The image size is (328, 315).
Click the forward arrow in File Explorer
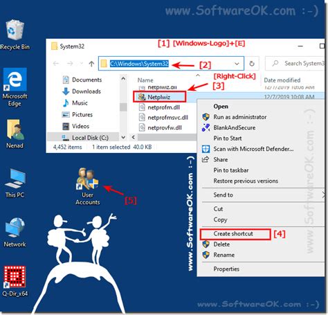[x=70, y=64]
